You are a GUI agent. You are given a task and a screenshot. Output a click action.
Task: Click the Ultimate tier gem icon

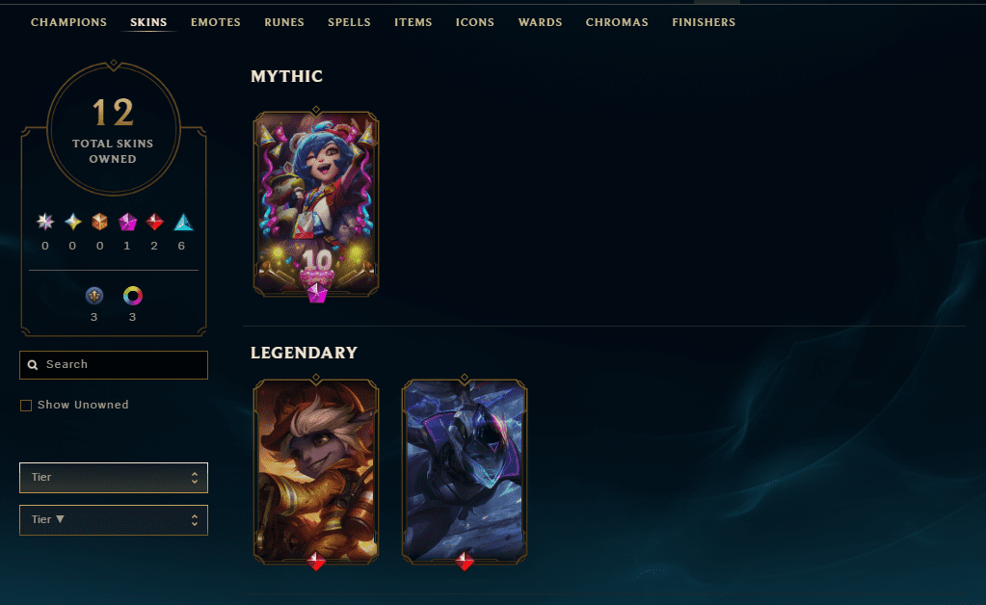44,222
